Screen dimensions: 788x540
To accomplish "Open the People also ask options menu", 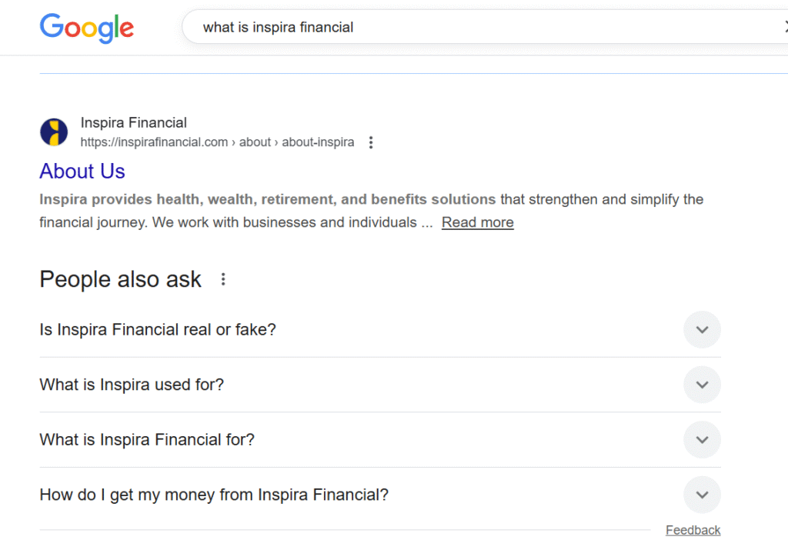I will point(223,279).
